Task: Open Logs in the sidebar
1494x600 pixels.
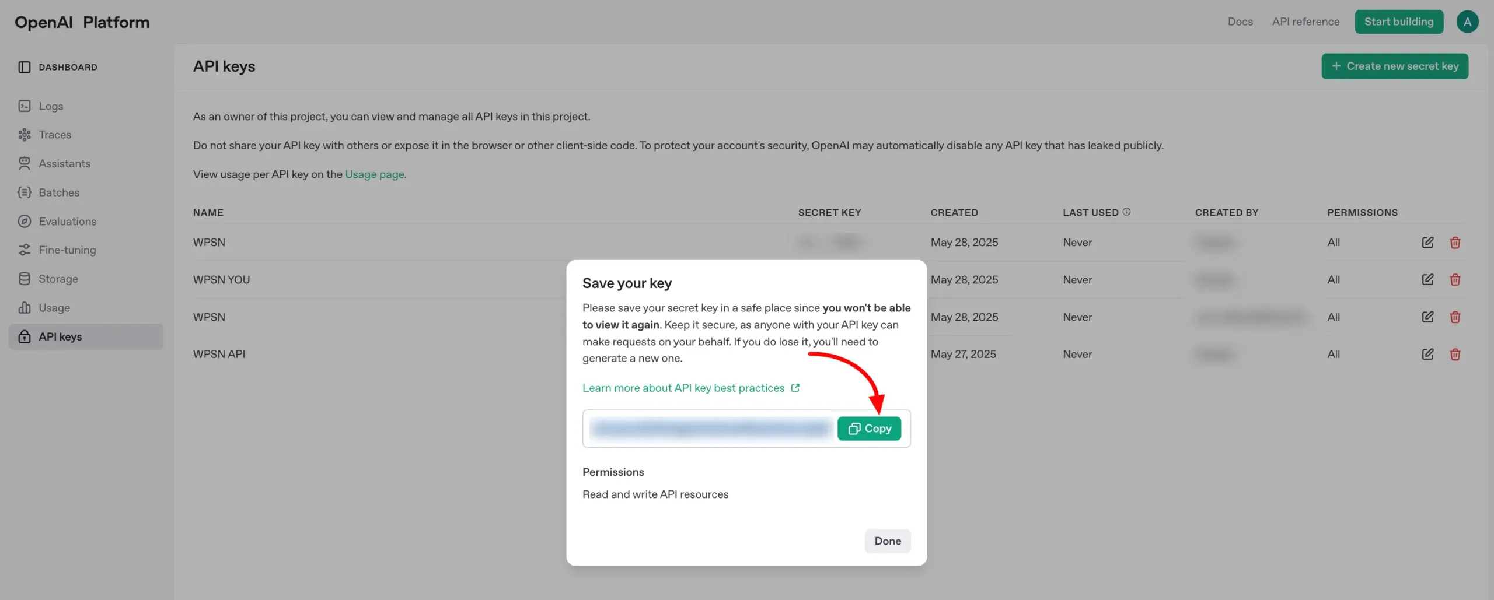Action: 51,106
